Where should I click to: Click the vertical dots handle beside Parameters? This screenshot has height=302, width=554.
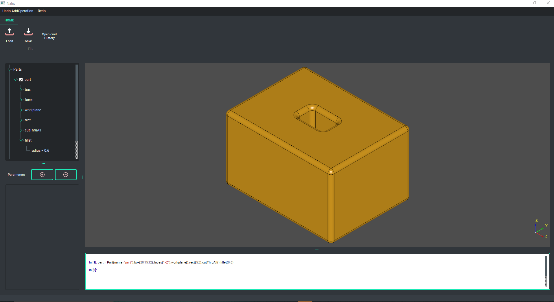(x=82, y=176)
